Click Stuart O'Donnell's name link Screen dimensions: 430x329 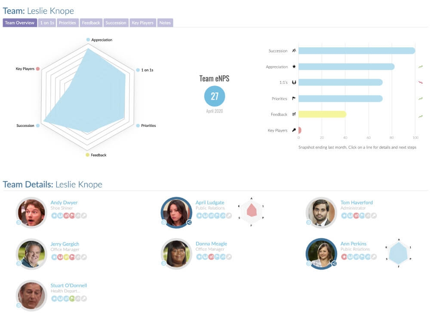(68, 285)
